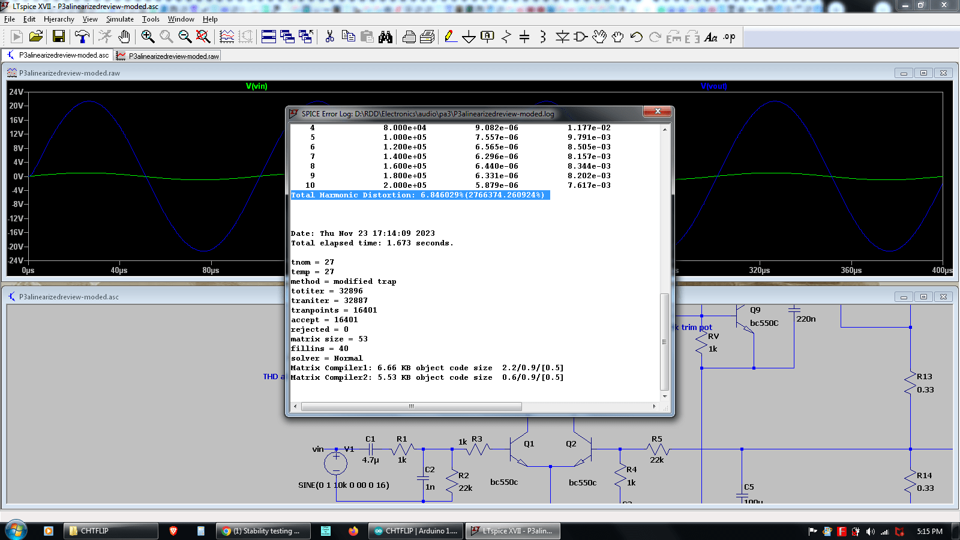Close the SPICE Error Log window
Screen dimensions: 960x540
point(658,112)
